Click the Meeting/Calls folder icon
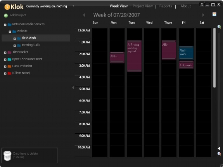 pos(19,45)
